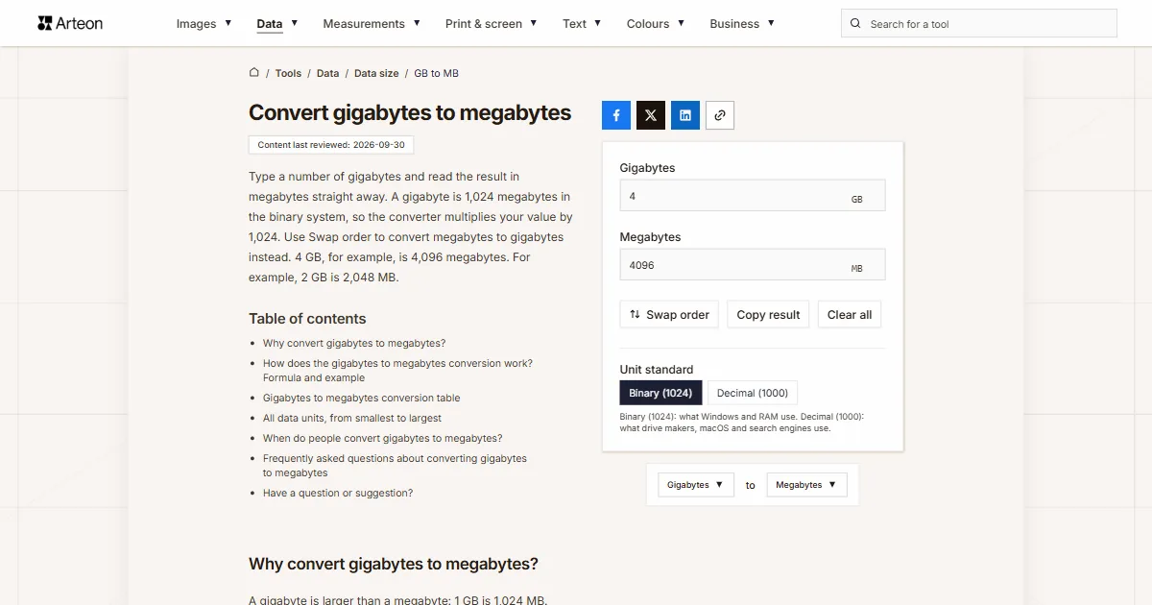Go to the home breadcrumb icon

(x=254, y=72)
